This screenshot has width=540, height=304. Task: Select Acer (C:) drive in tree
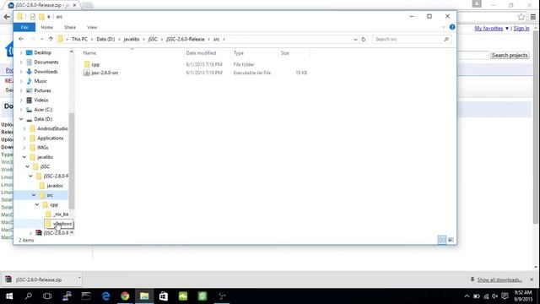coord(43,110)
